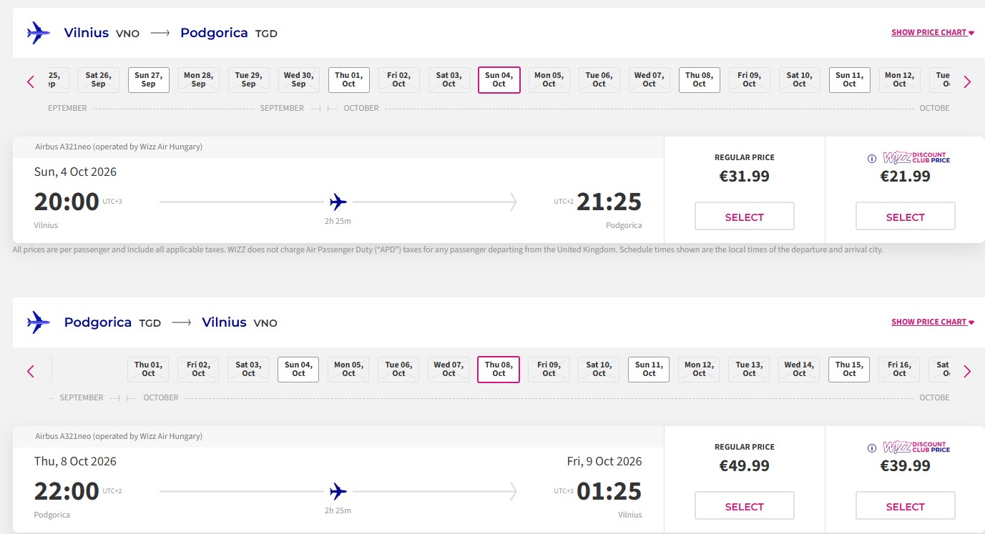The height and width of the screenshot is (534, 985).
Task: Choose Sun 11, Oct in return date strip
Action: 650,370
